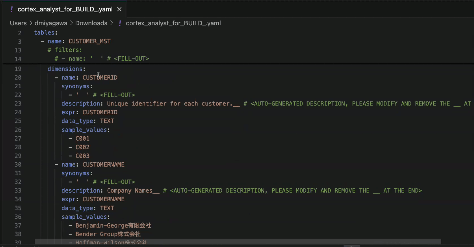474x247 pixels.
Task: Jump to sticky line 'name: CUSTOMER_MST'
Action: point(79,41)
